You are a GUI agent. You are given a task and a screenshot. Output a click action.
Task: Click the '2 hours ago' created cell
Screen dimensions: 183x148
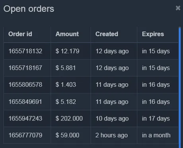click(x=111, y=135)
